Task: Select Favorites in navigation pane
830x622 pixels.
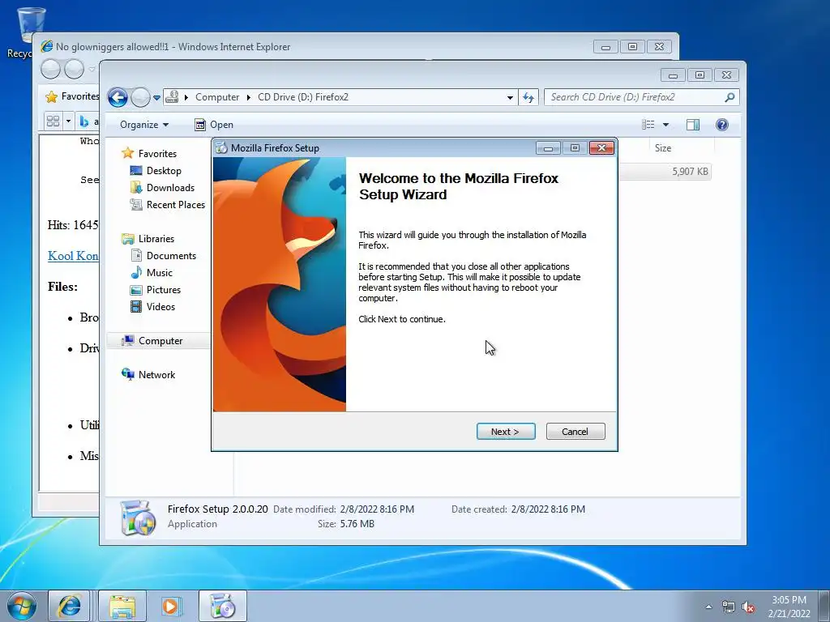Action: tap(157, 153)
